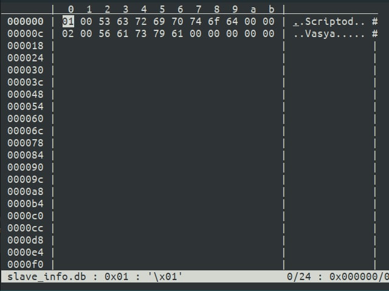
Task: Click hex byte 53 in first row
Action: point(104,21)
